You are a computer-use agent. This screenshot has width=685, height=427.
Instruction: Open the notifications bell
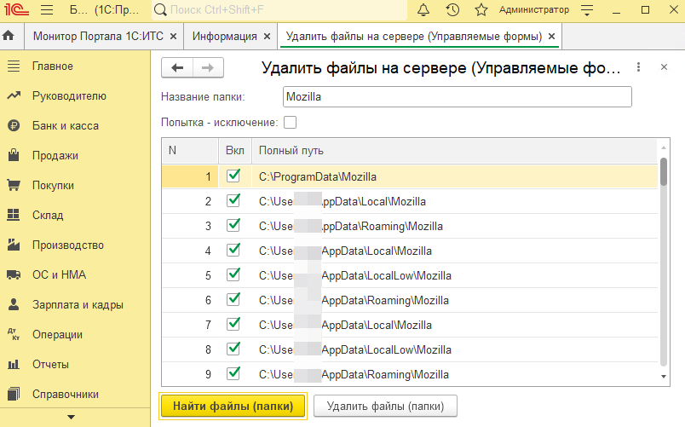(423, 10)
